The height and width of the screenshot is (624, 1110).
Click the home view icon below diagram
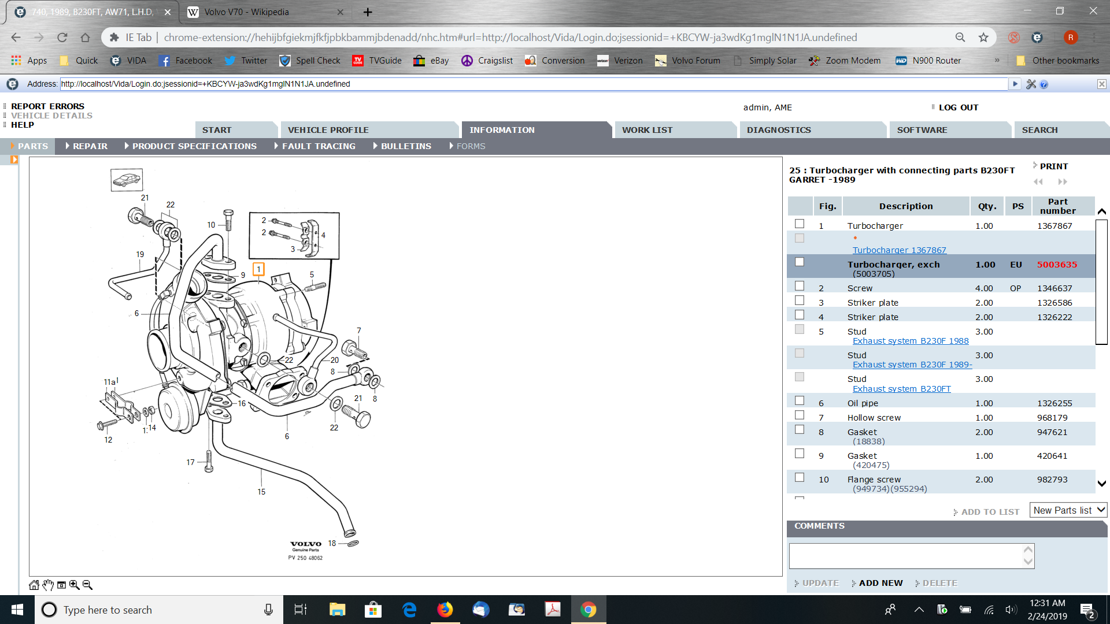point(34,585)
